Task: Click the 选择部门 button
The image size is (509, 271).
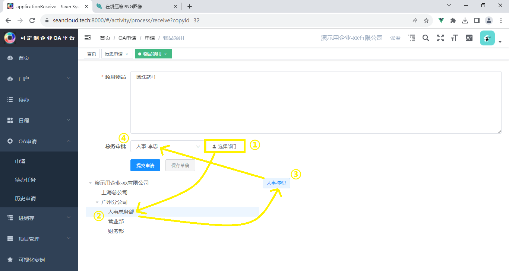Action: (x=225, y=146)
